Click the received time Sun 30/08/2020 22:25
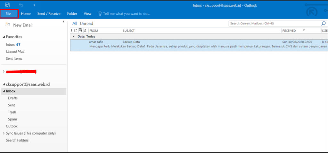Viewport: 328px width, 153px height. tap(297, 42)
